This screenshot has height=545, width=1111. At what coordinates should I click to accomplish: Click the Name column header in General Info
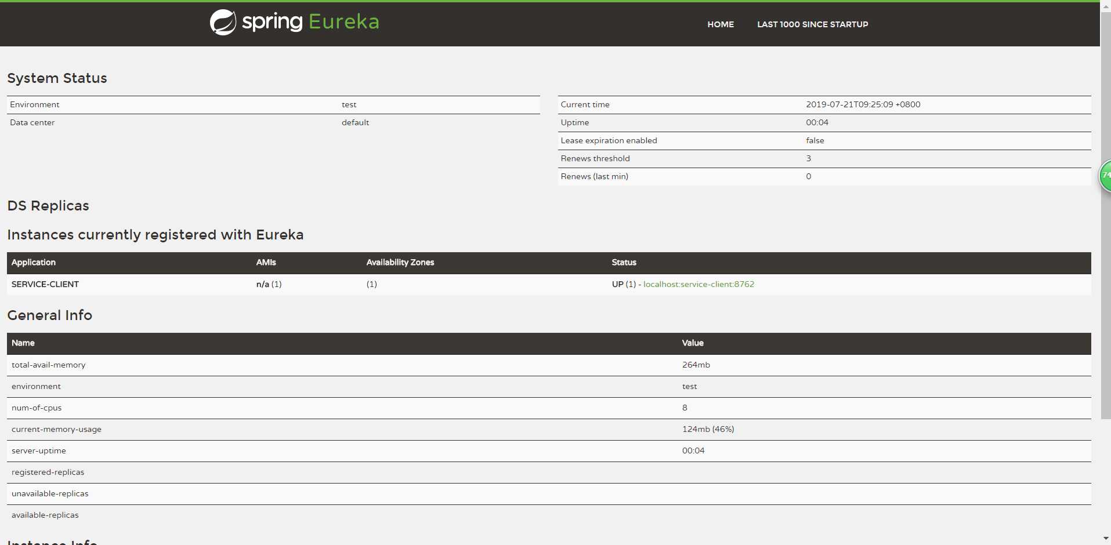[23, 343]
